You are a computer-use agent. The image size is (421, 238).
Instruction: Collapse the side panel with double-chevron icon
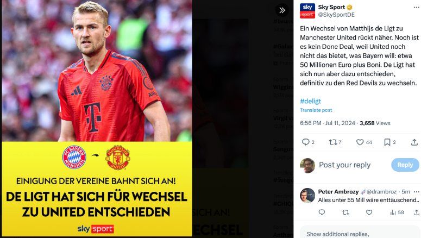coord(282,10)
